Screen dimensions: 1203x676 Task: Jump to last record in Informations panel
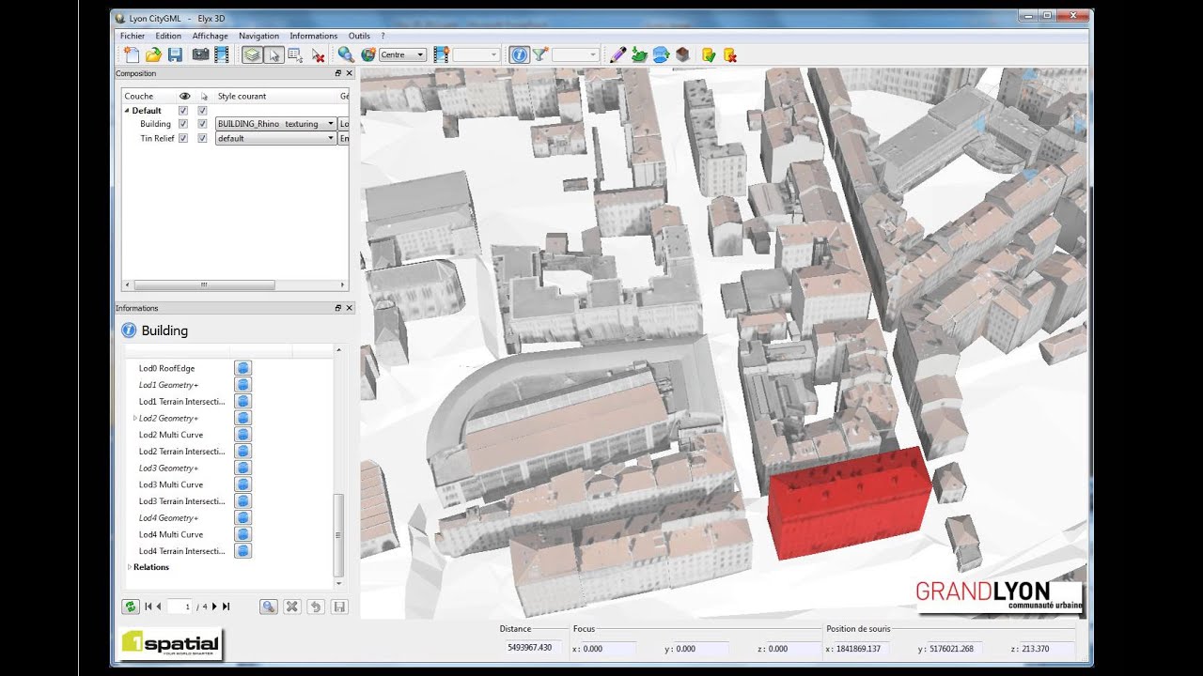click(226, 607)
